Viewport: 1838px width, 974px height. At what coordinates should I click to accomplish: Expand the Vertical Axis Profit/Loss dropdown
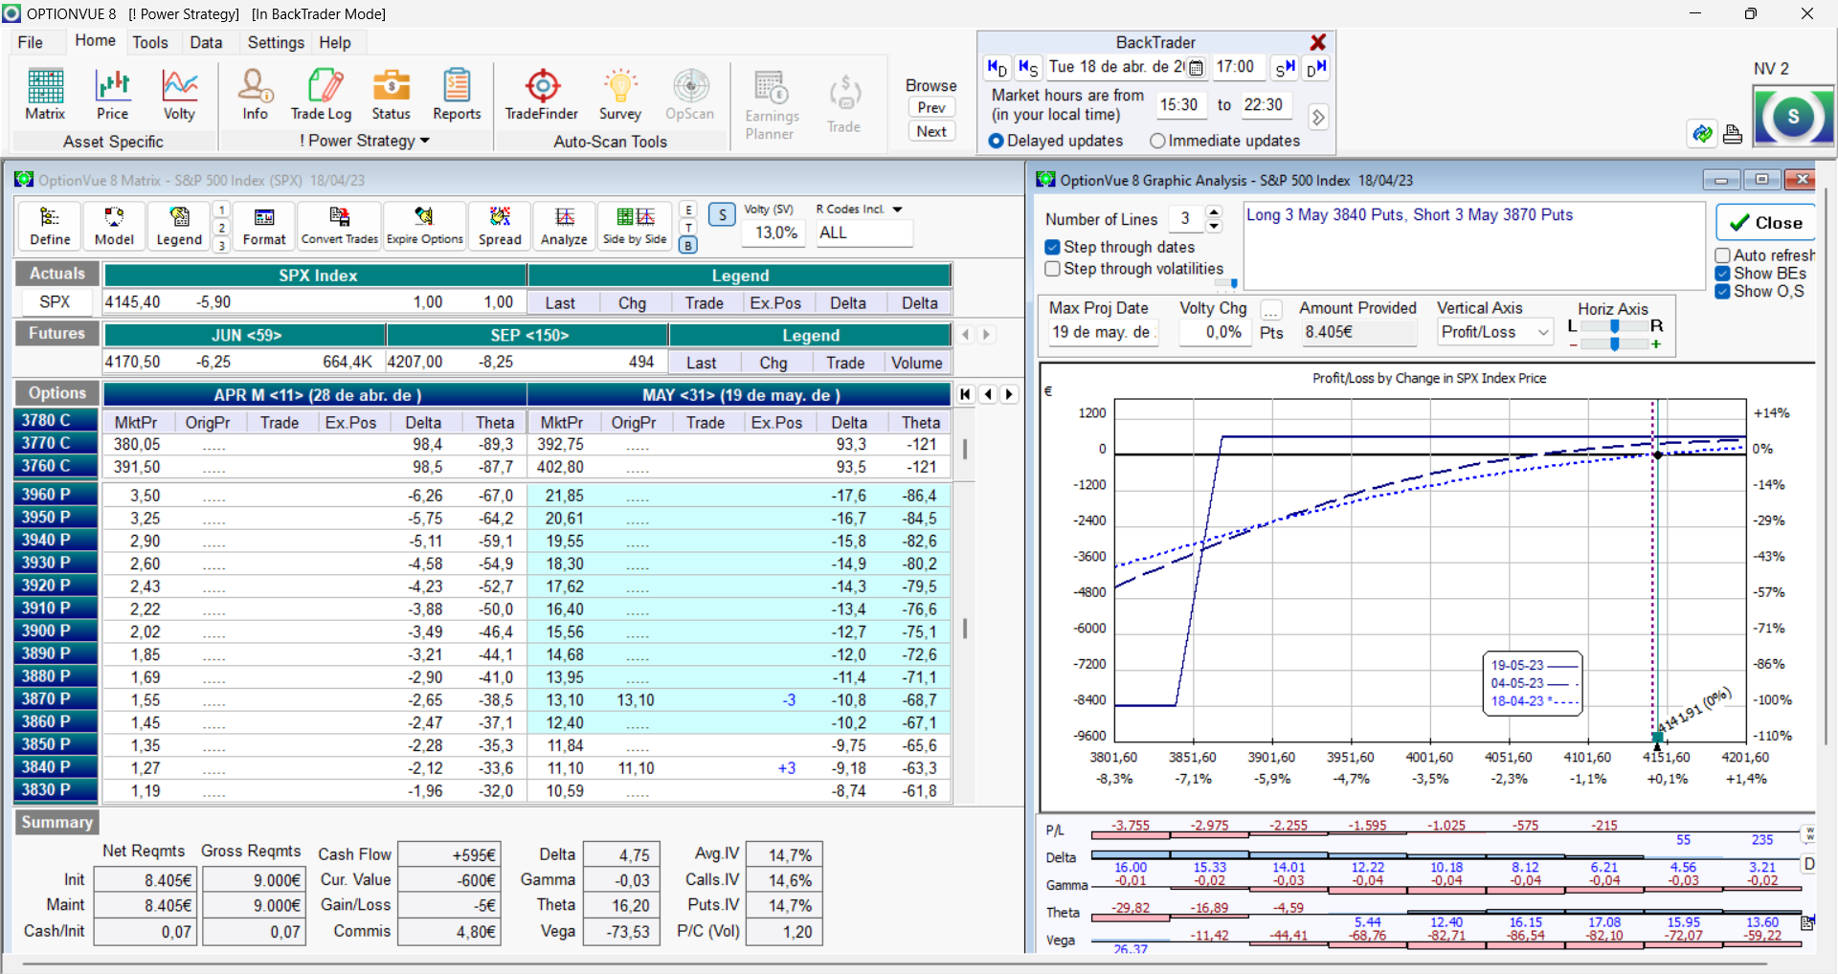tap(1543, 332)
